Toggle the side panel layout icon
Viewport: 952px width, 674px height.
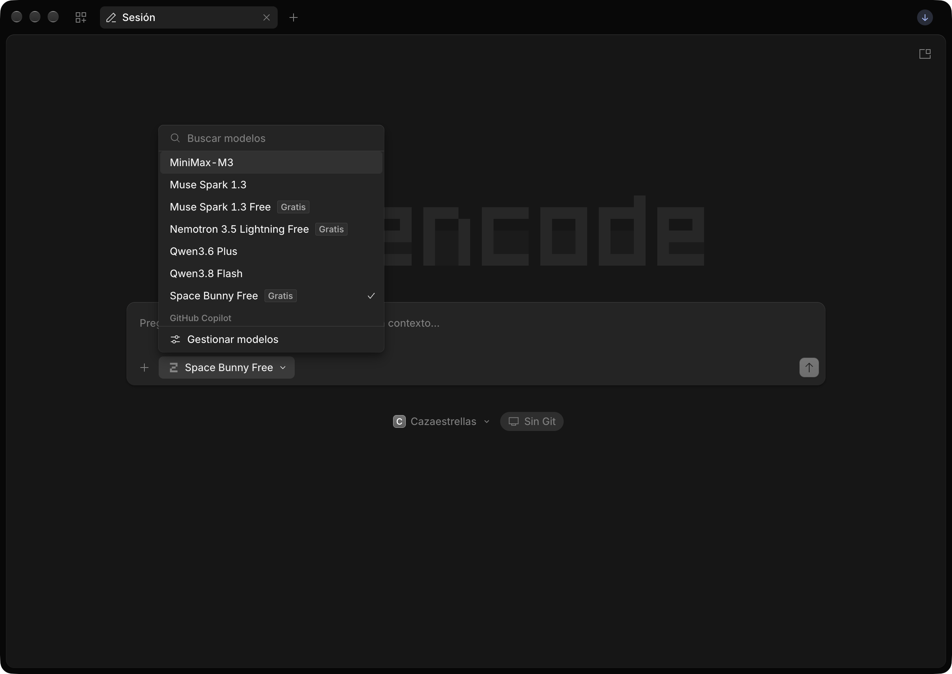pyautogui.click(x=925, y=54)
